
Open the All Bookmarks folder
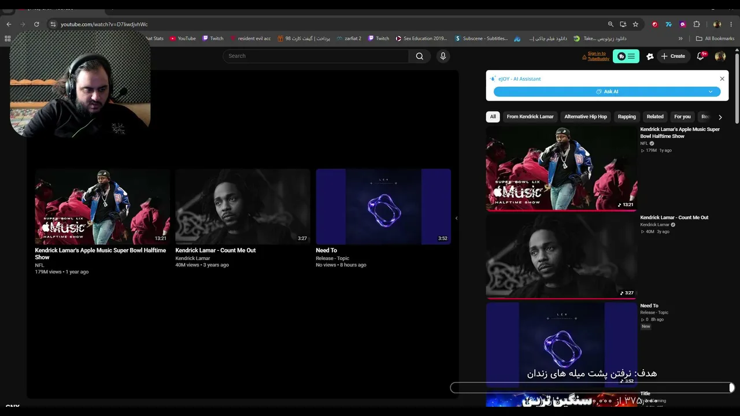[x=715, y=39]
